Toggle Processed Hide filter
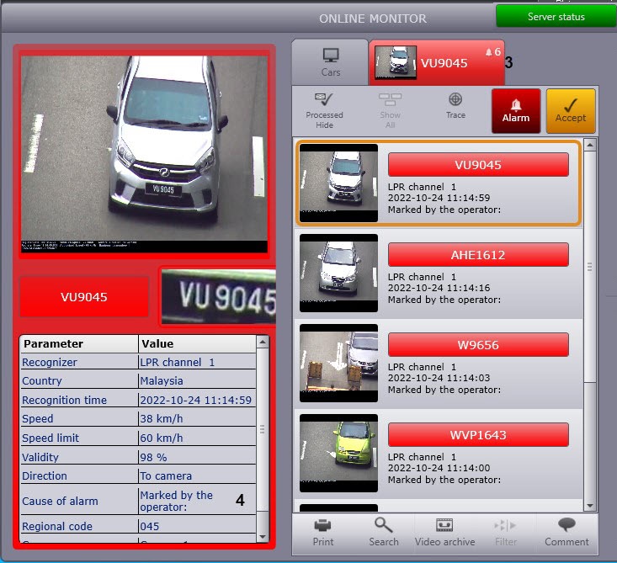This screenshot has width=617, height=563. coord(324,111)
